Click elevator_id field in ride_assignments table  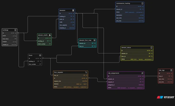point(126,79)
